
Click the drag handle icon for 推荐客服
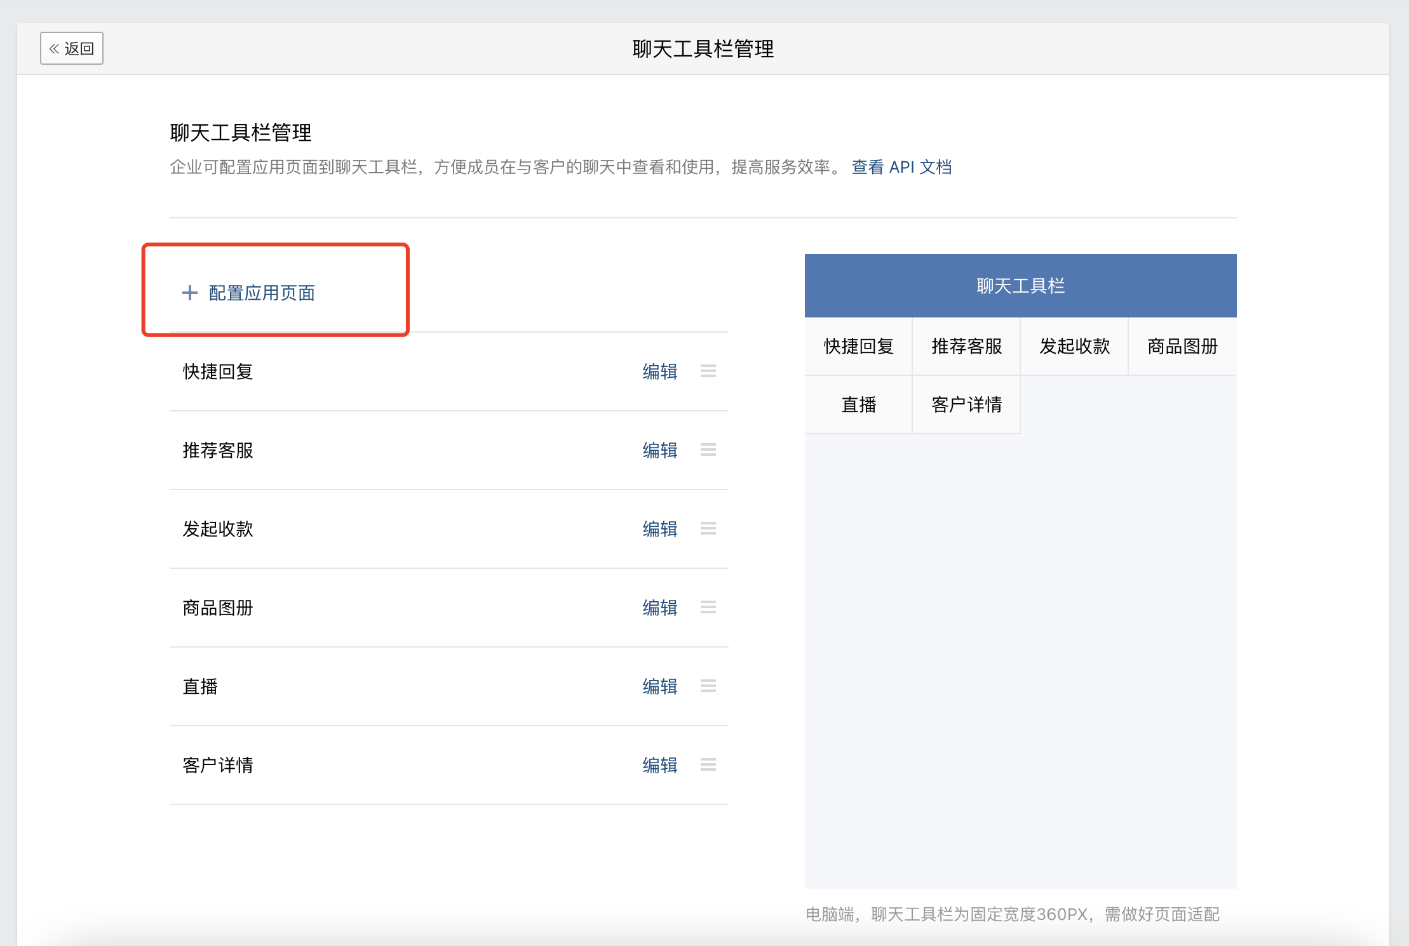708,450
